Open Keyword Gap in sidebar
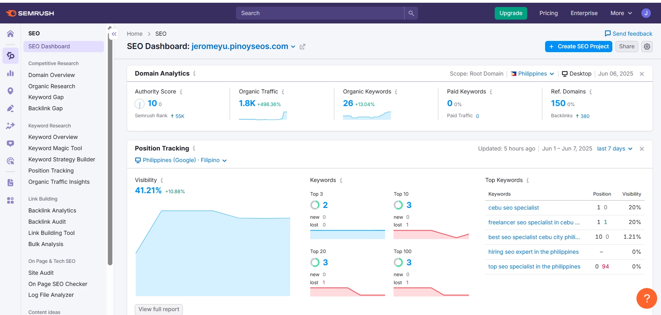The height and width of the screenshot is (315, 661). 46,97
